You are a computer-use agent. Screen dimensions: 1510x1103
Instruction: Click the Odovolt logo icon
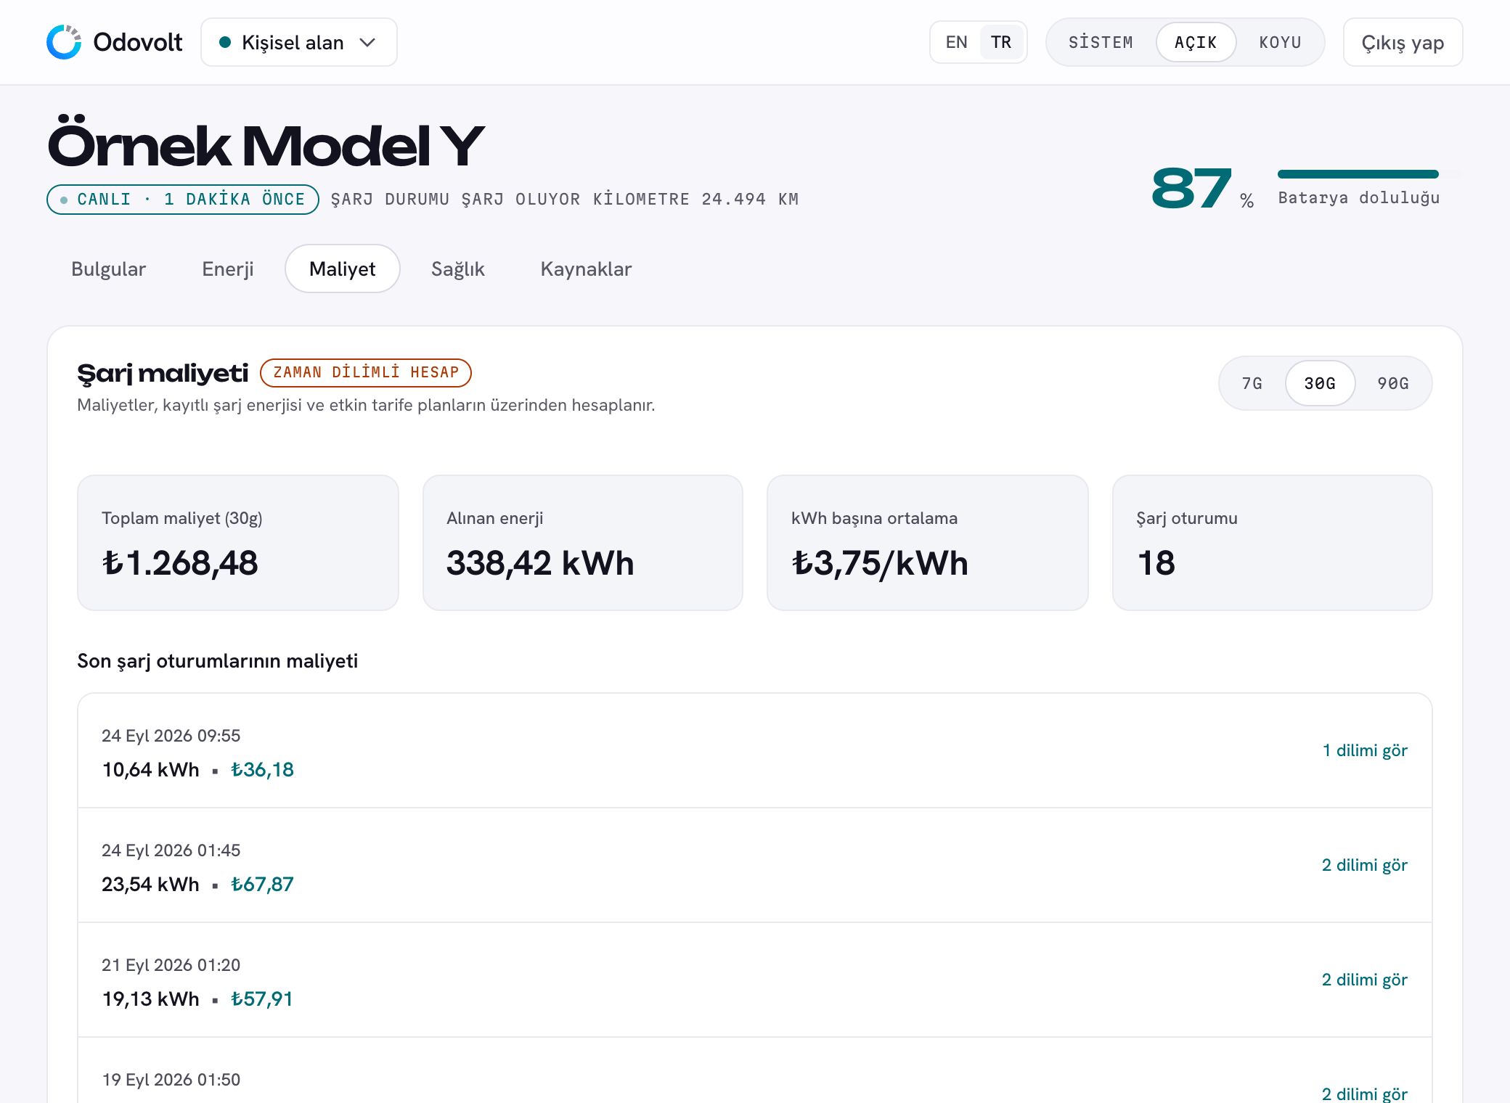coord(64,42)
